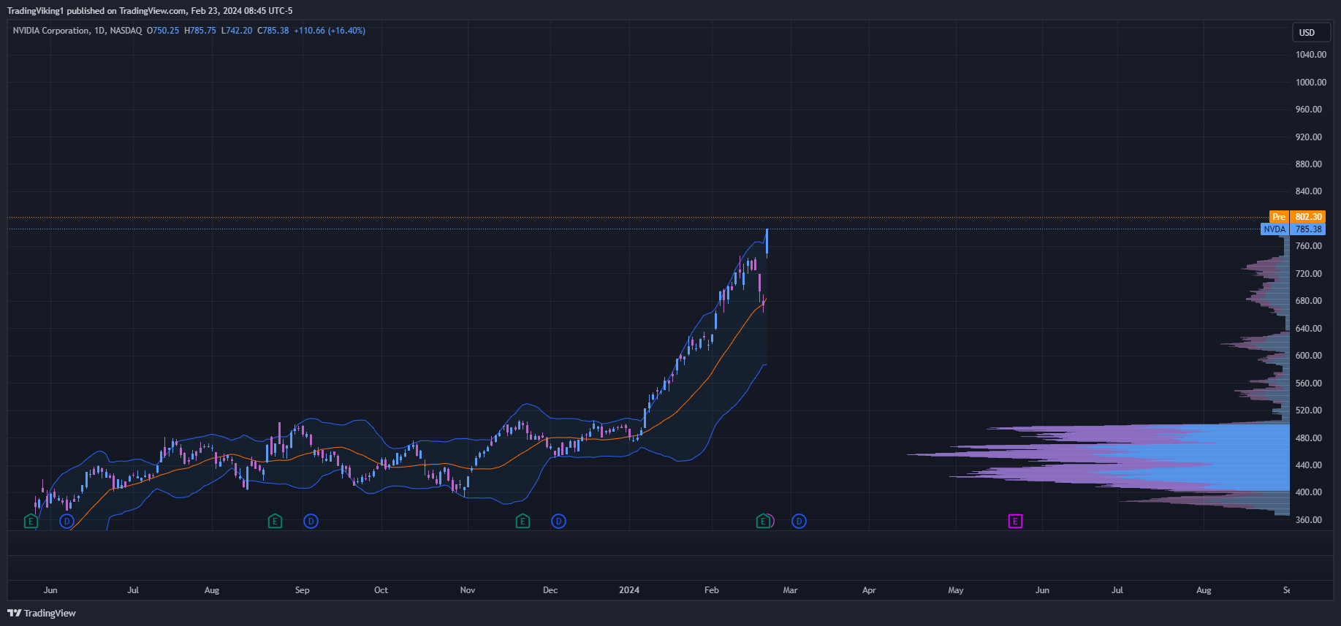Click the 760.00 price axis label
Viewport: 1341px width, 626px height.
1309,246
